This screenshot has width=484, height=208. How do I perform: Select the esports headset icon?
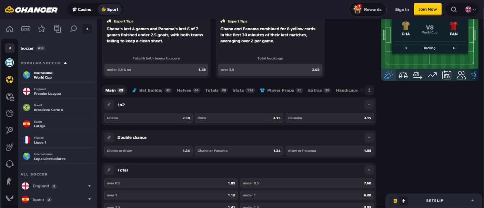[10, 164]
